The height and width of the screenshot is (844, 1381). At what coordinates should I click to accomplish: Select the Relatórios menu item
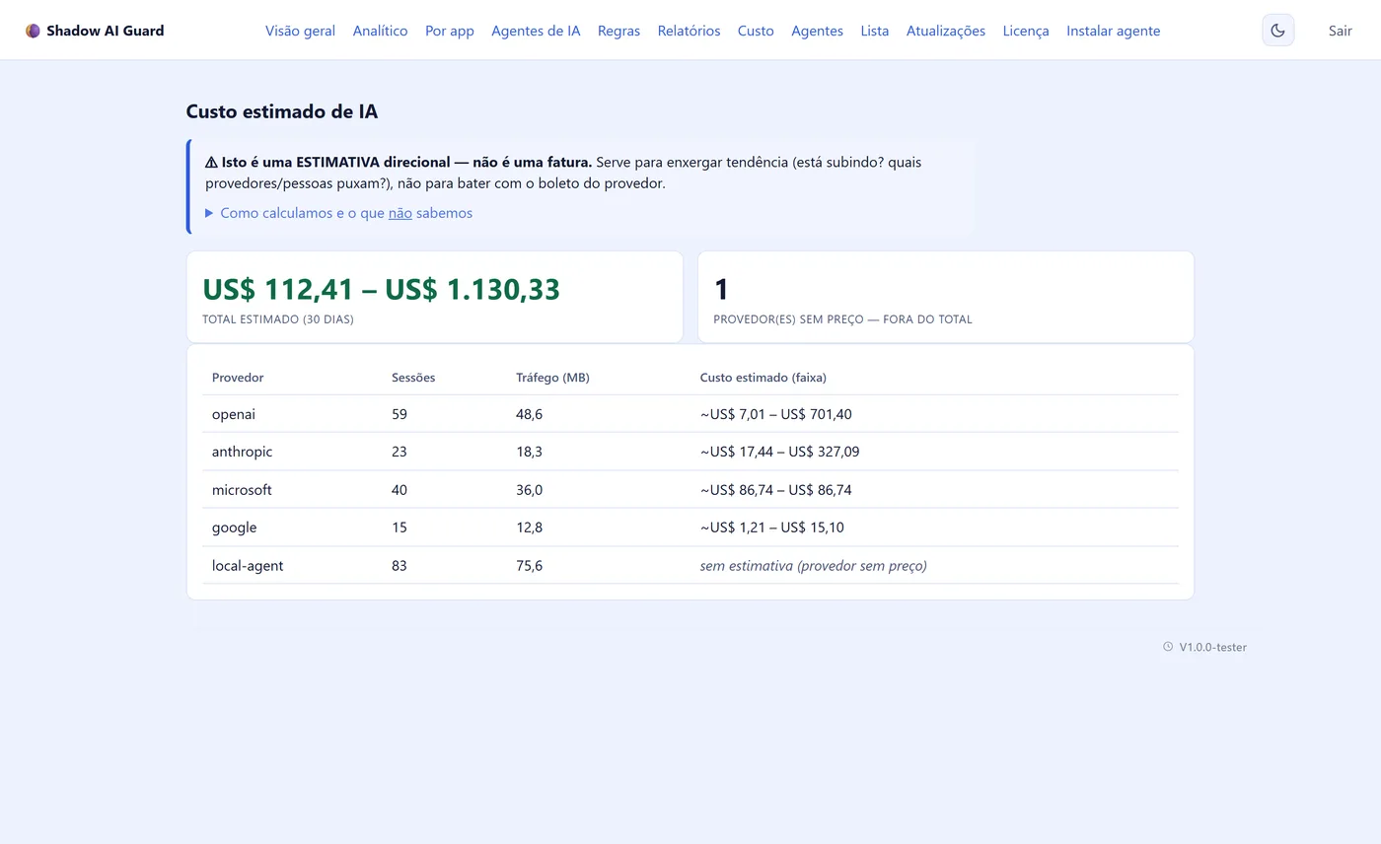point(689,31)
